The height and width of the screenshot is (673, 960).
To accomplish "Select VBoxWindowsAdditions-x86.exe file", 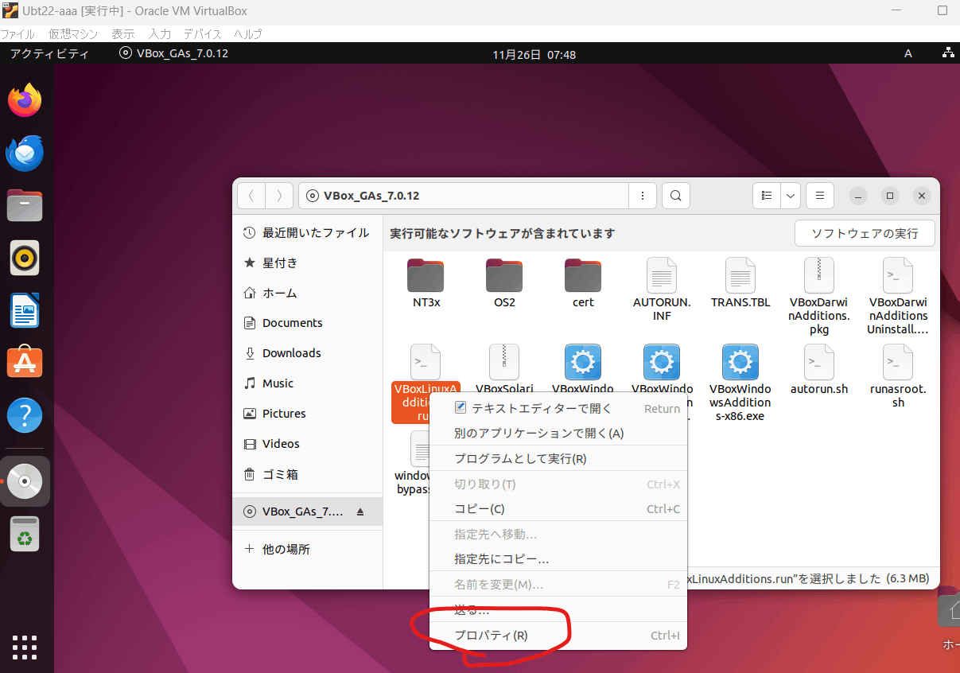I will pyautogui.click(x=740, y=383).
